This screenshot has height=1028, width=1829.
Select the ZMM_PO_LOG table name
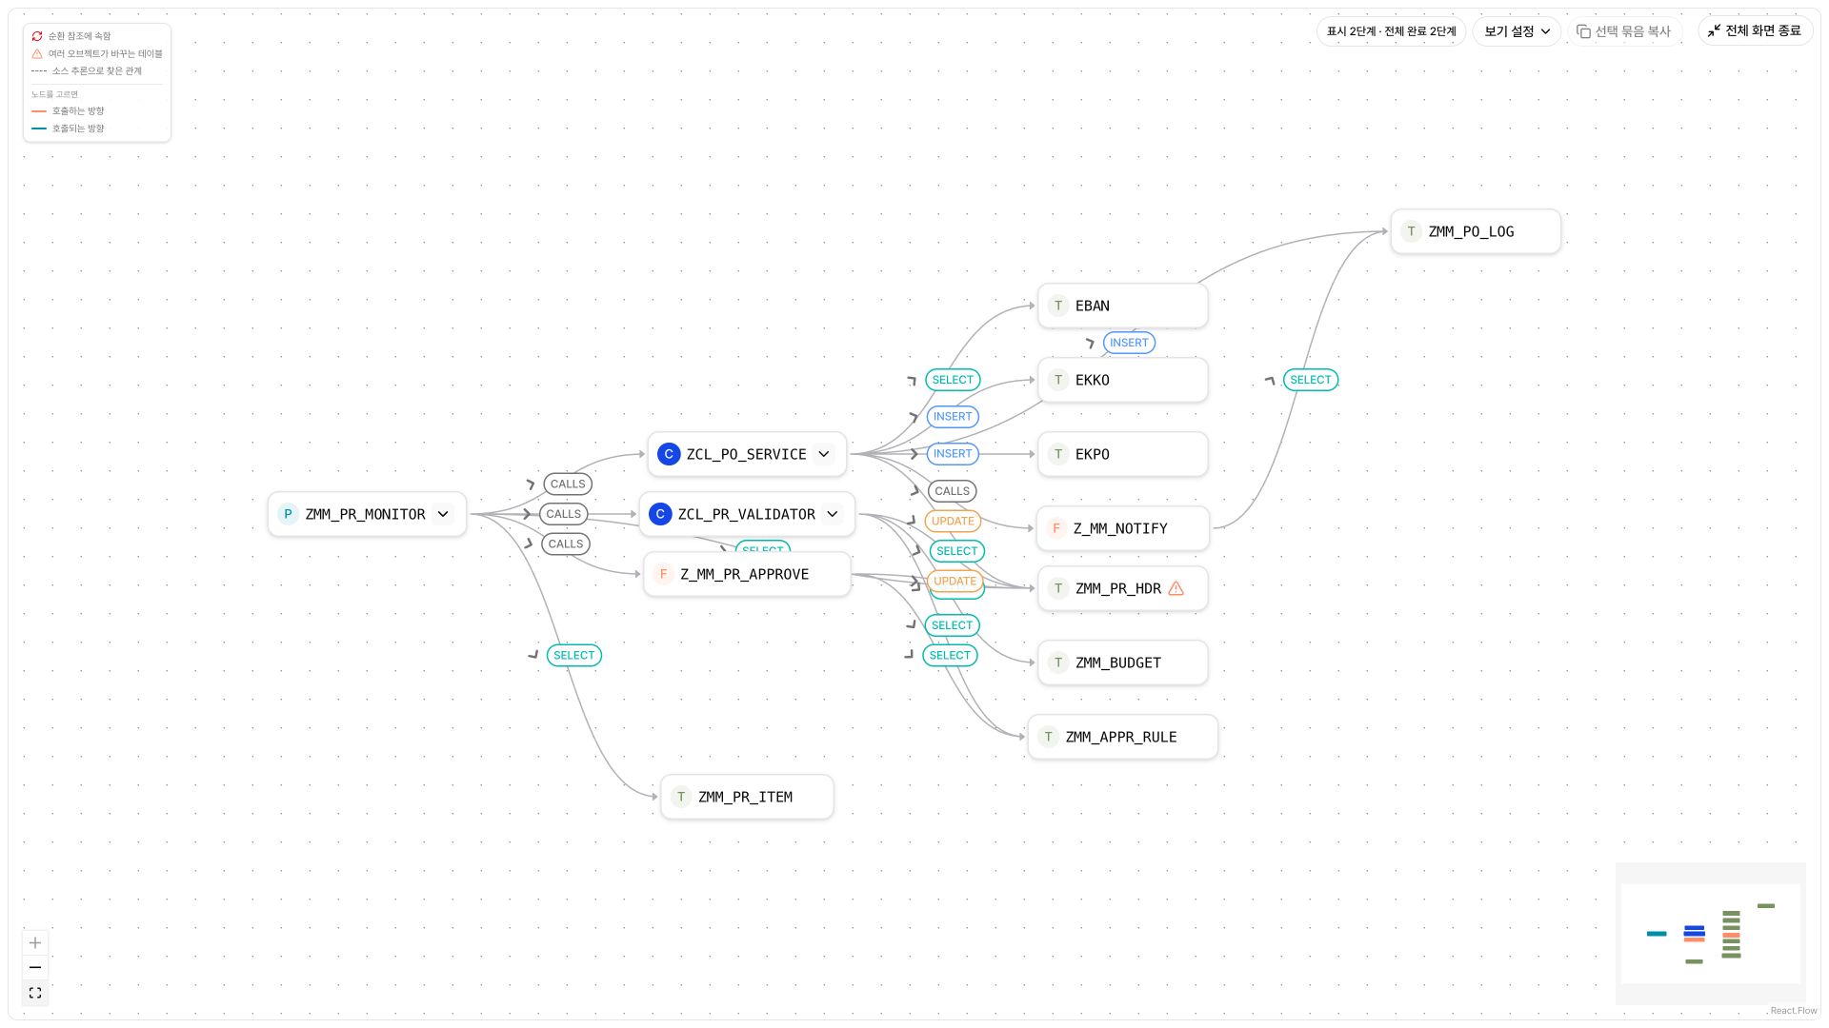point(1471,231)
